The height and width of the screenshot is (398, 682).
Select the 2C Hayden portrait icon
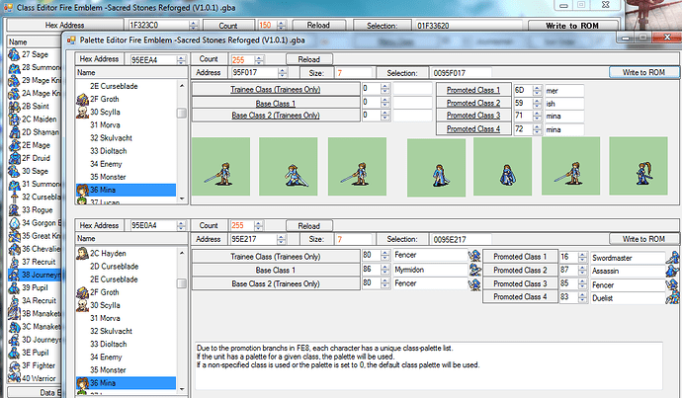82,253
